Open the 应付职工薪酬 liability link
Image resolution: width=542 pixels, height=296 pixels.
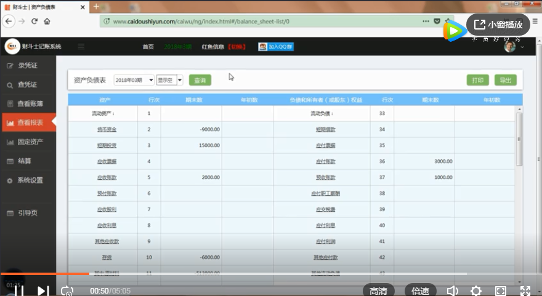pos(326,193)
